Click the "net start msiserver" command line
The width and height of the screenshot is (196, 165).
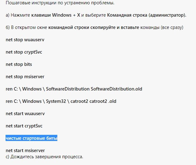click(25, 151)
